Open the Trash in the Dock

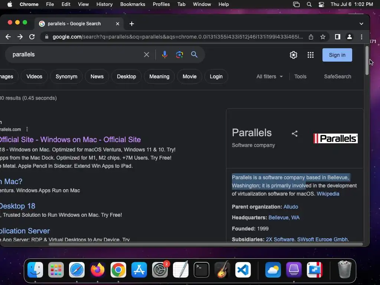[x=344, y=269]
